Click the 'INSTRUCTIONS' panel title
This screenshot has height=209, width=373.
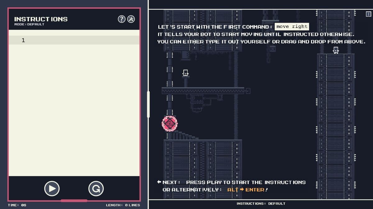pyautogui.click(x=41, y=19)
